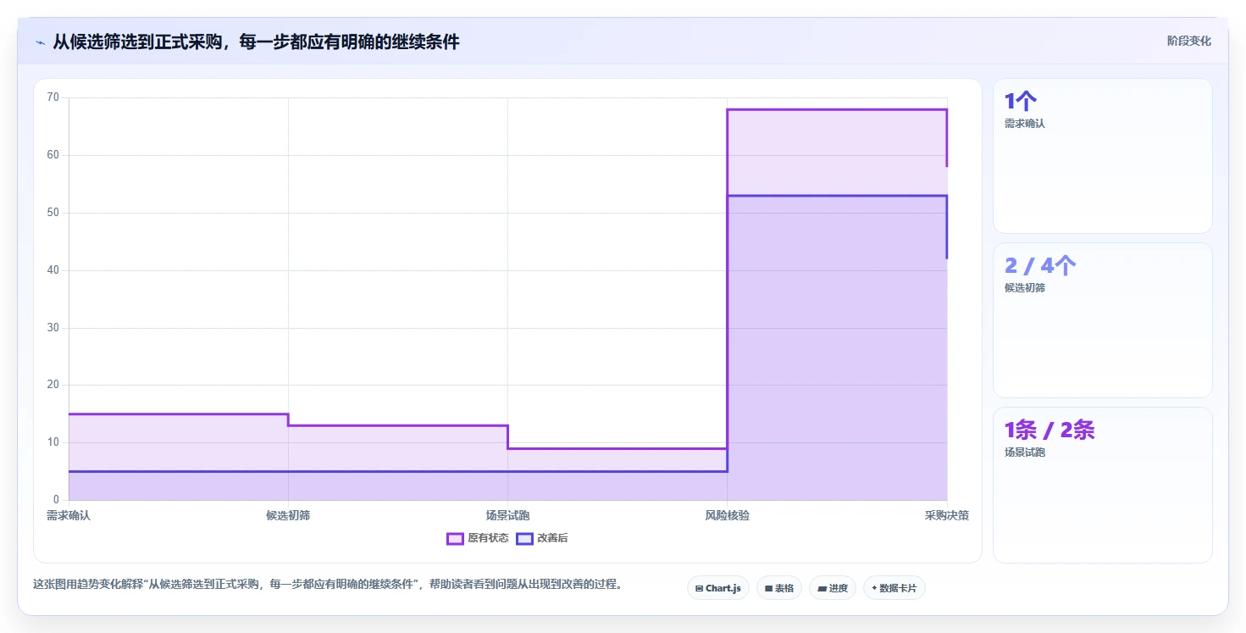The image size is (1246, 633).
Task: Click the chart title 从候选筛选到正式采购
Action: tap(256, 42)
